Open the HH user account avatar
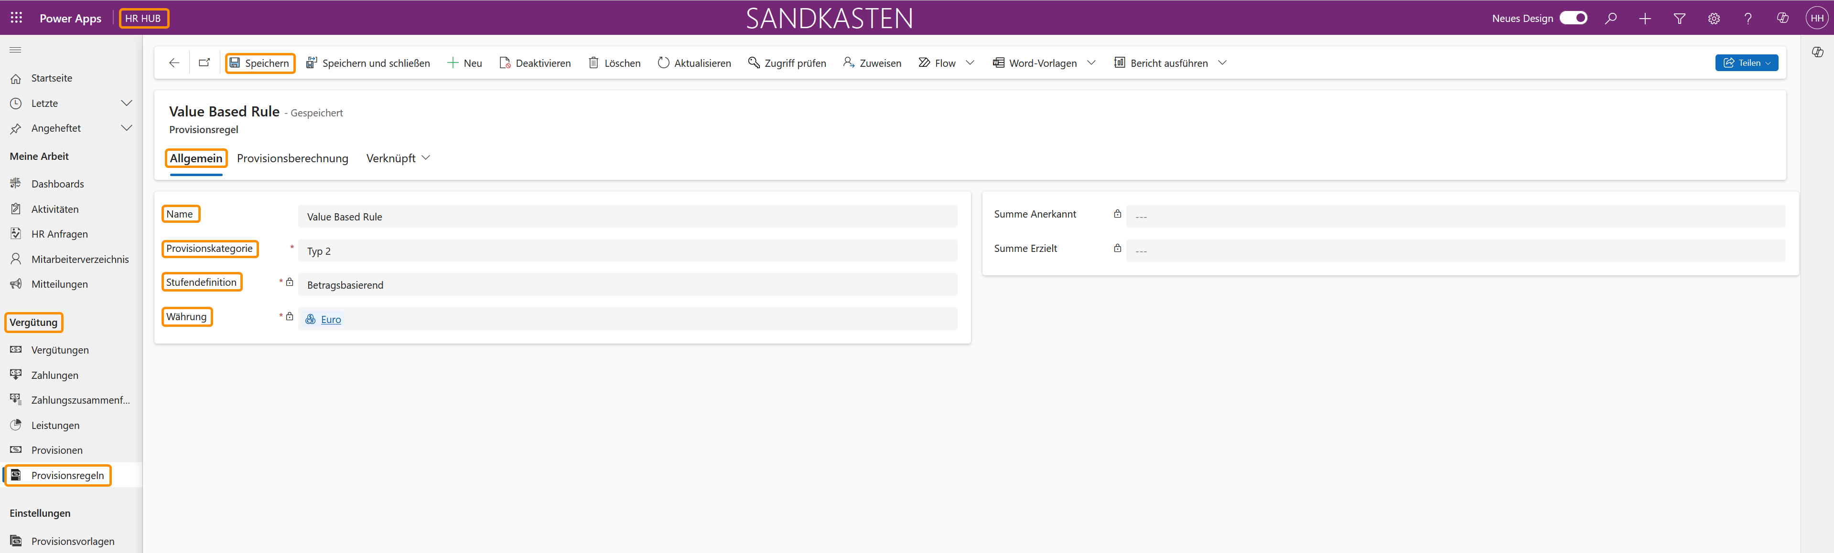The height and width of the screenshot is (553, 1834). point(1817,19)
